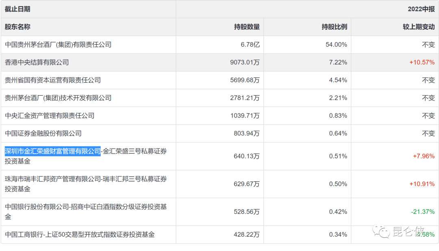Select the -21.37% change value
The image size is (439, 251).
(x=422, y=212)
